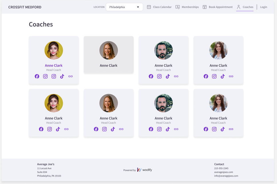Open Facebook for the bottom-row blonde coach
Image resolution: width=277 pixels, height=184 pixels.
[96, 129]
